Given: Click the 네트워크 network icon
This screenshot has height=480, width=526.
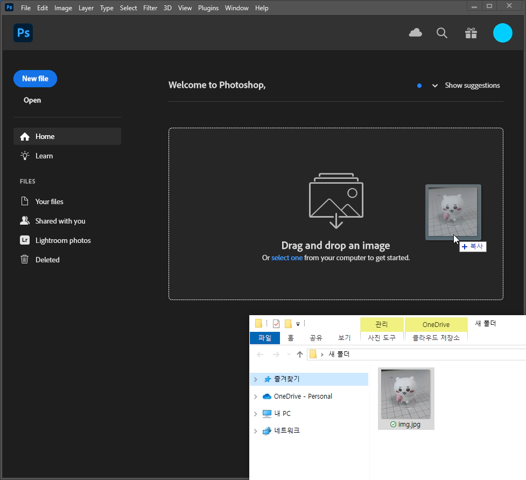Looking at the screenshot, I should click(266, 430).
